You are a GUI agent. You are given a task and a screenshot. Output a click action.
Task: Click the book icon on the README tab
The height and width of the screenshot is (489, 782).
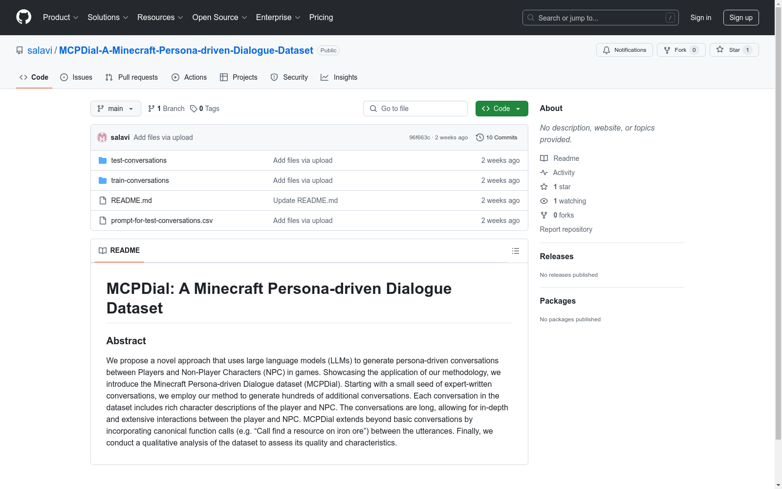(103, 250)
